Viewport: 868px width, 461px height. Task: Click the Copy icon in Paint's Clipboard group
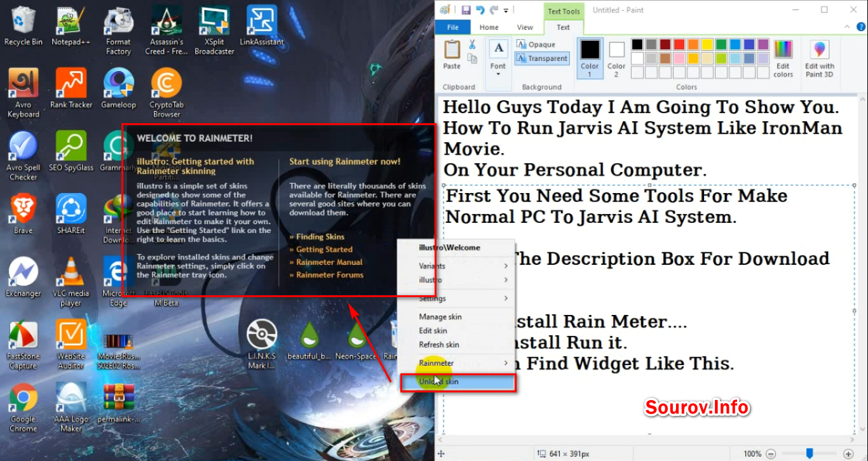(x=472, y=58)
